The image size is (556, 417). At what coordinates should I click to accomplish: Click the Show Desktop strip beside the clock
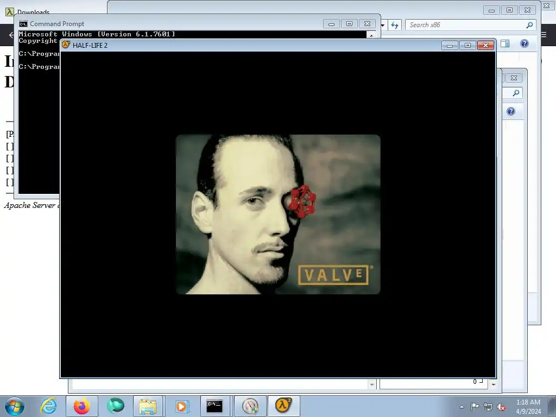pos(552,406)
